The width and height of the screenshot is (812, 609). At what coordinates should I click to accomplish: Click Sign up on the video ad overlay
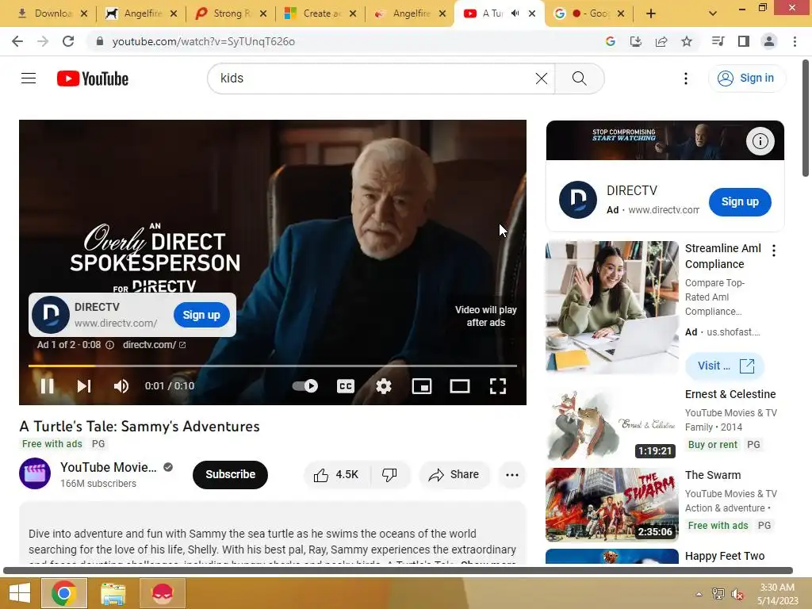coord(201,315)
